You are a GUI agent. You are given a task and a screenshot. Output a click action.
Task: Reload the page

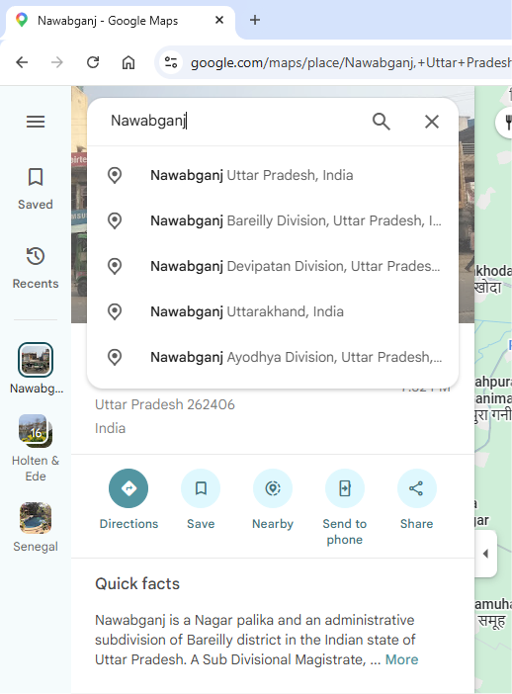[x=93, y=62]
